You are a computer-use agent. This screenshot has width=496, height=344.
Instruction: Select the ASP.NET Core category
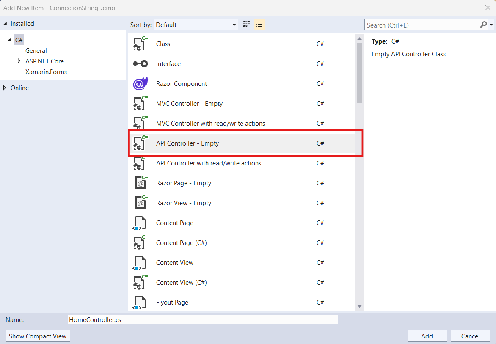click(x=44, y=61)
